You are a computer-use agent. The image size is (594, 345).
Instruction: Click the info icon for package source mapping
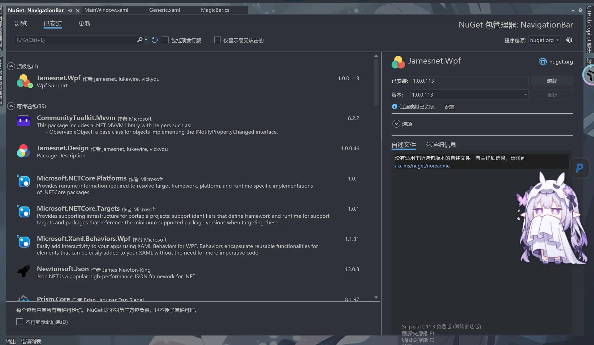[x=394, y=107]
